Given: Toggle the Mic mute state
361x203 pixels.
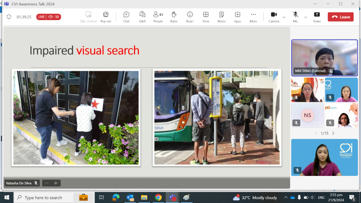Looking at the screenshot, I should click(295, 17).
